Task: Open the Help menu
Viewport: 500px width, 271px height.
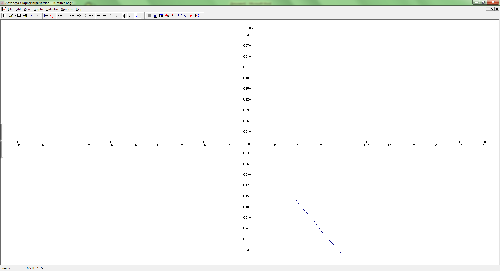Action: 79,9
